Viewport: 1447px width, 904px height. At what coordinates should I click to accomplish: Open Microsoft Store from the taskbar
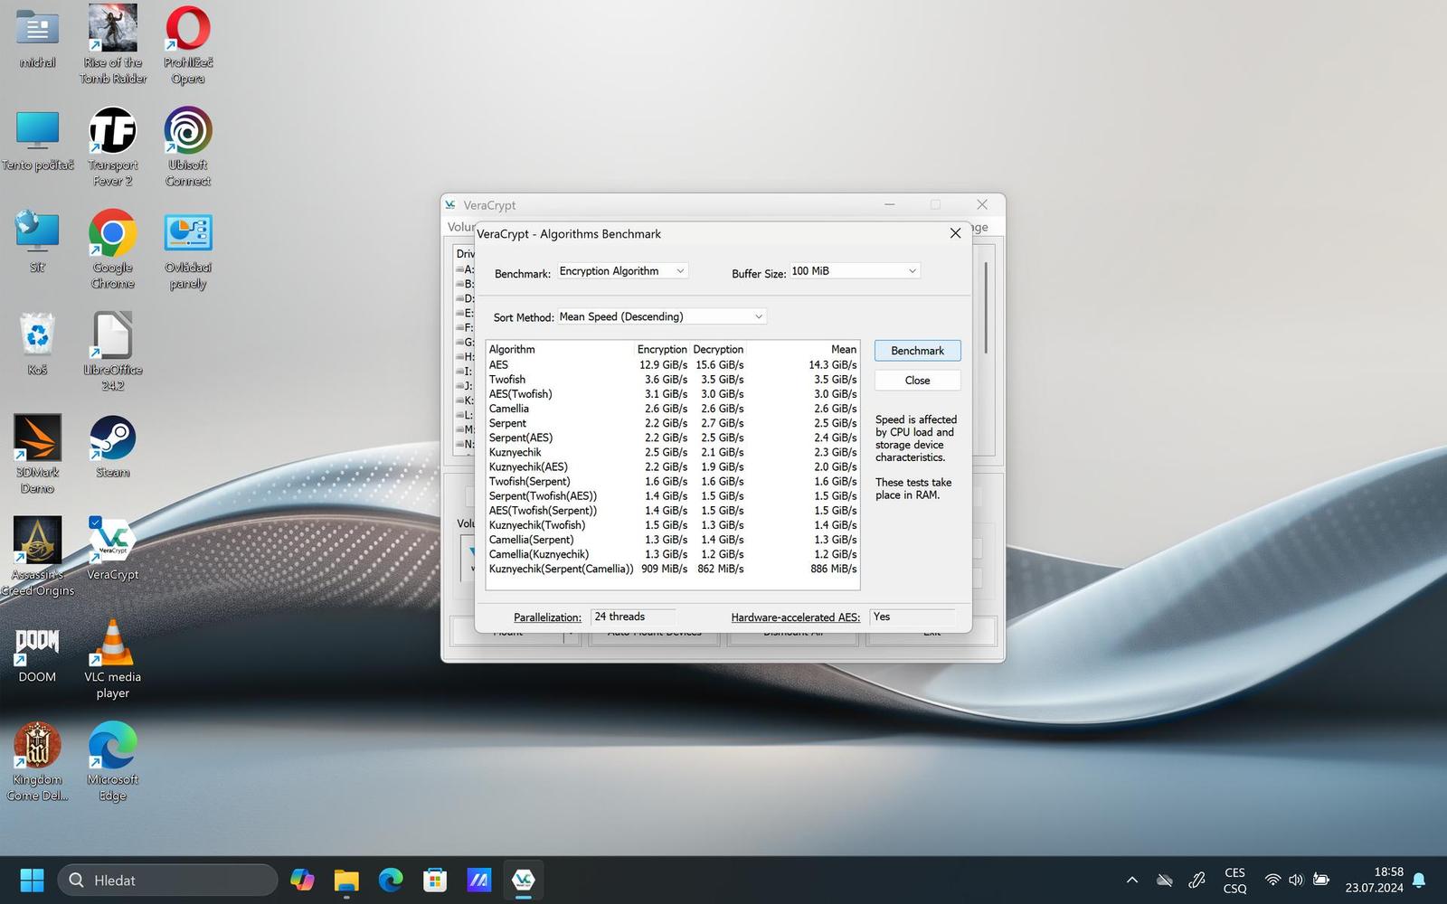point(435,880)
